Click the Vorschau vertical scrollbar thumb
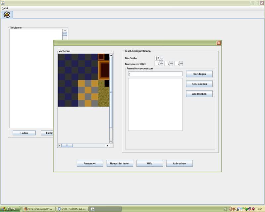Screen dimensions: 265x212 point(111,92)
